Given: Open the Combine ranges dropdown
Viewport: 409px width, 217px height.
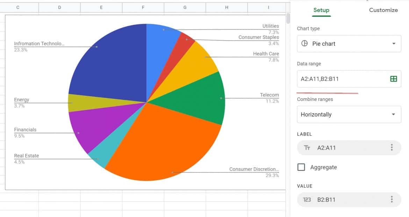Looking at the screenshot, I should point(349,114).
